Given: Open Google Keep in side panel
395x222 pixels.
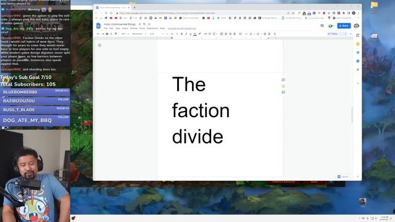Looking at the screenshot, I should click(358, 44).
